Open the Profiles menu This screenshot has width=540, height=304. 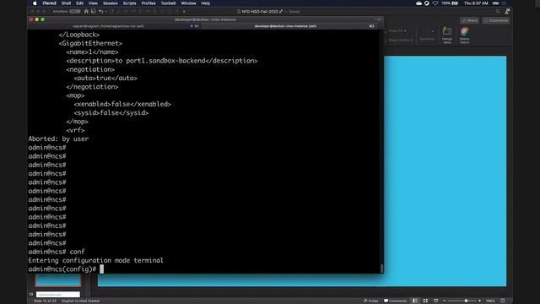pyautogui.click(x=148, y=3)
